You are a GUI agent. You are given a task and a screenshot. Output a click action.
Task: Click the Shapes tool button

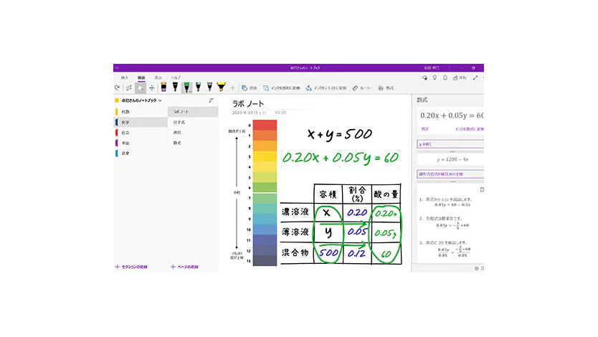coord(249,88)
